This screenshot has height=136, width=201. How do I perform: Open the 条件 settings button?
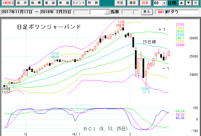click(21, 3)
